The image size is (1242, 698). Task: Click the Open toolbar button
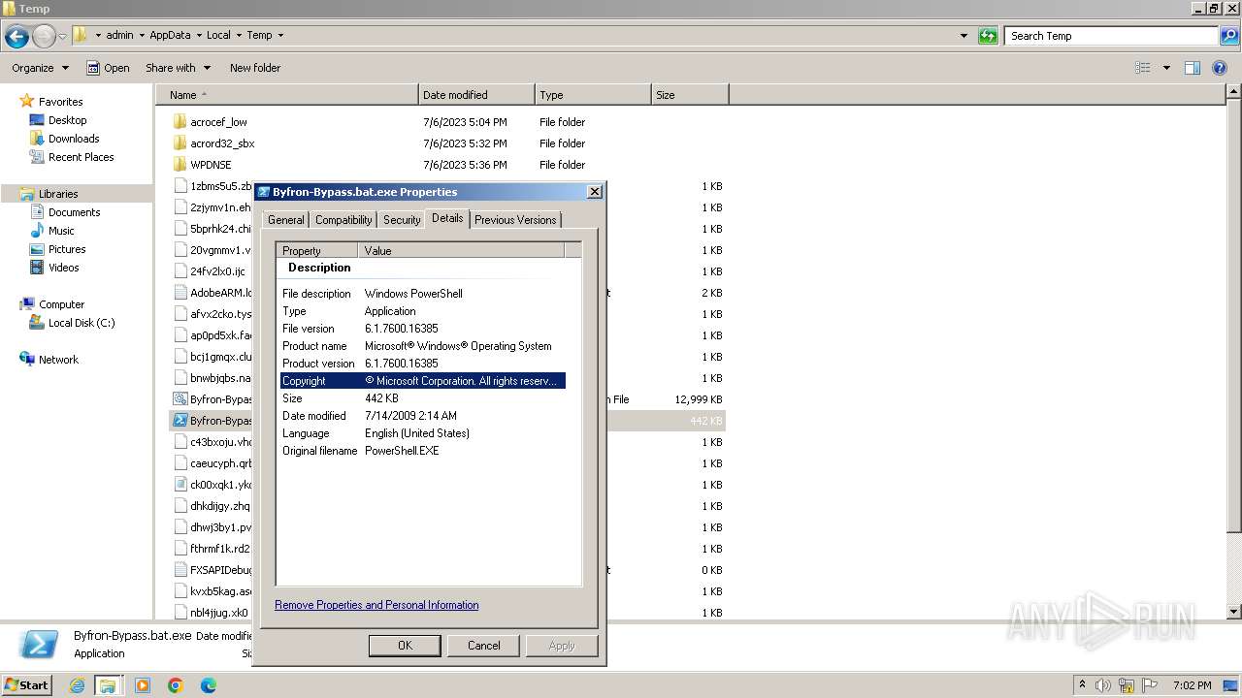(x=108, y=68)
